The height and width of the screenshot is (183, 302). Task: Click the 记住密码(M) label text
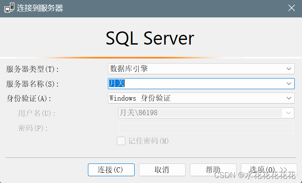149,141
